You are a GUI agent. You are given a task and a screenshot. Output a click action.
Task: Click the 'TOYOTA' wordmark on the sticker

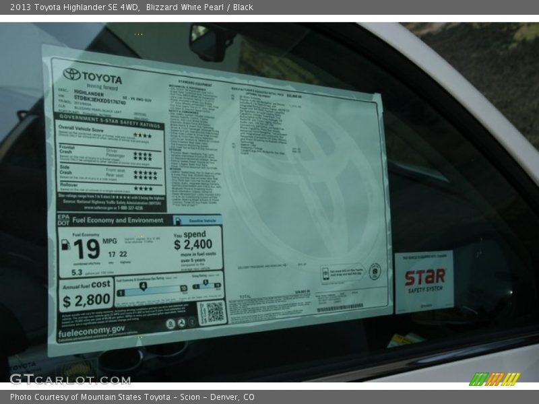click(102, 77)
